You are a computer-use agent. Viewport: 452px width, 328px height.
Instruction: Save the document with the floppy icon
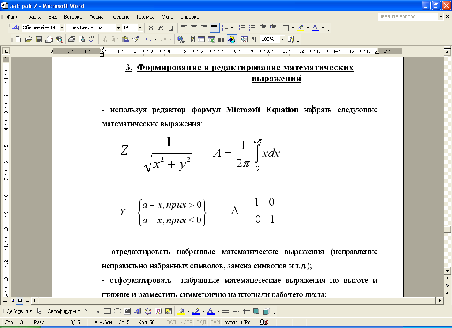pyautogui.click(x=39, y=39)
